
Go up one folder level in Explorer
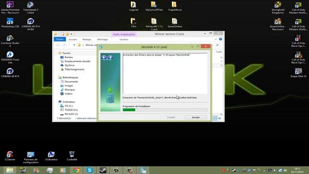[74, 45]
